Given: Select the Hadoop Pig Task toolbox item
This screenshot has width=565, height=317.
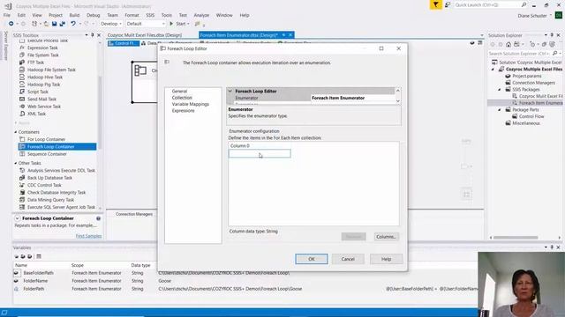Looking at the screenshot, I should (43, 85).
